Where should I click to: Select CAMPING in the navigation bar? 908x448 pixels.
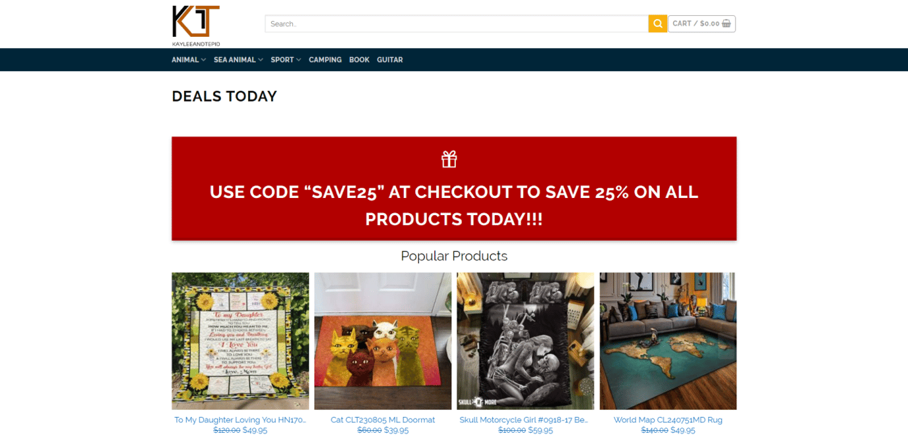pos(325,59)
